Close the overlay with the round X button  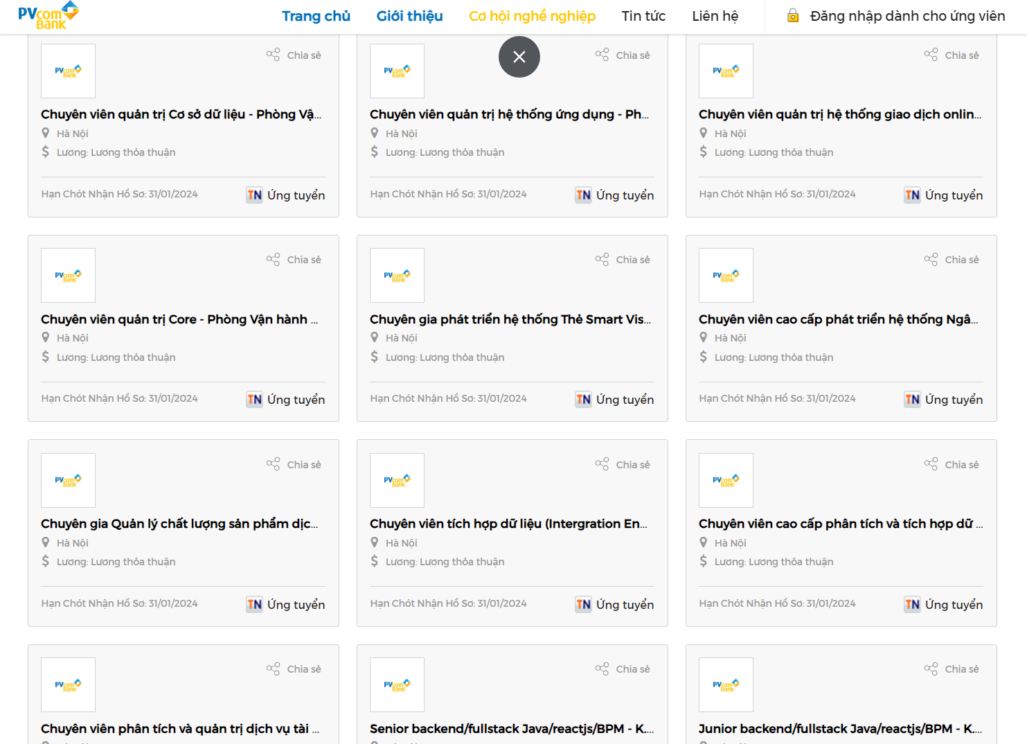tap(519, 57)
